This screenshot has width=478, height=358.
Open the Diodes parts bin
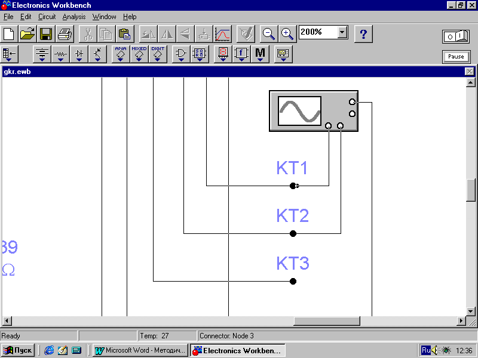[79, 54]
